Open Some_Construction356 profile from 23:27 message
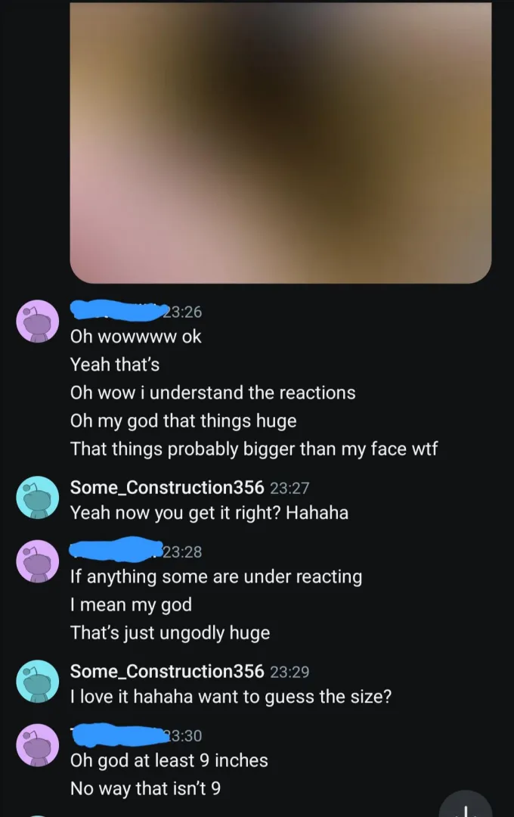This screenshot has width=514, height=817. tap(167, 487)
